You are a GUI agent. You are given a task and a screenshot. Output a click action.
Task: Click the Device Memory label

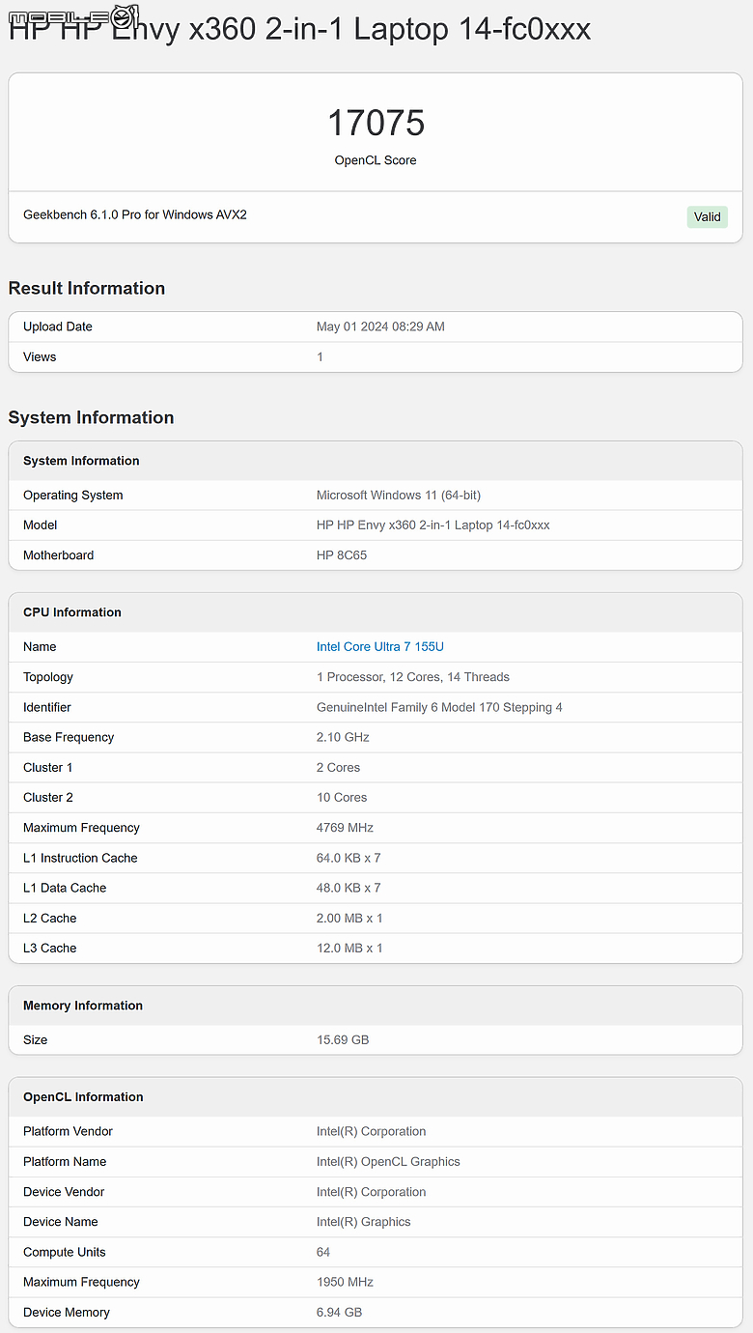(67, 1313)
